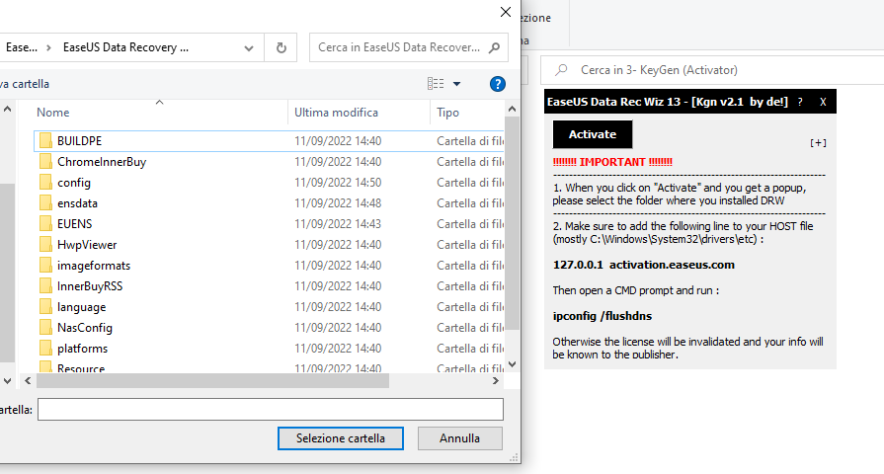Select the imageformats folder
The width and height of the screenshot is (884, 474).
click(94, 266)
